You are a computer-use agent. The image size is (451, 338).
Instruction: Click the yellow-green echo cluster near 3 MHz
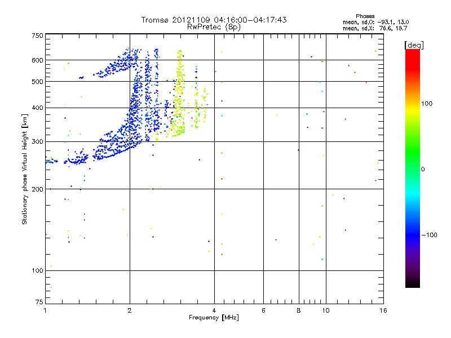pyautogui.click(x=179, y=95)
